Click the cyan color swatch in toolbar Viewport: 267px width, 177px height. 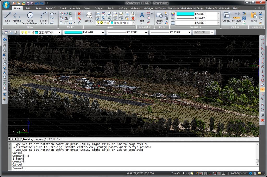[73, 33]
